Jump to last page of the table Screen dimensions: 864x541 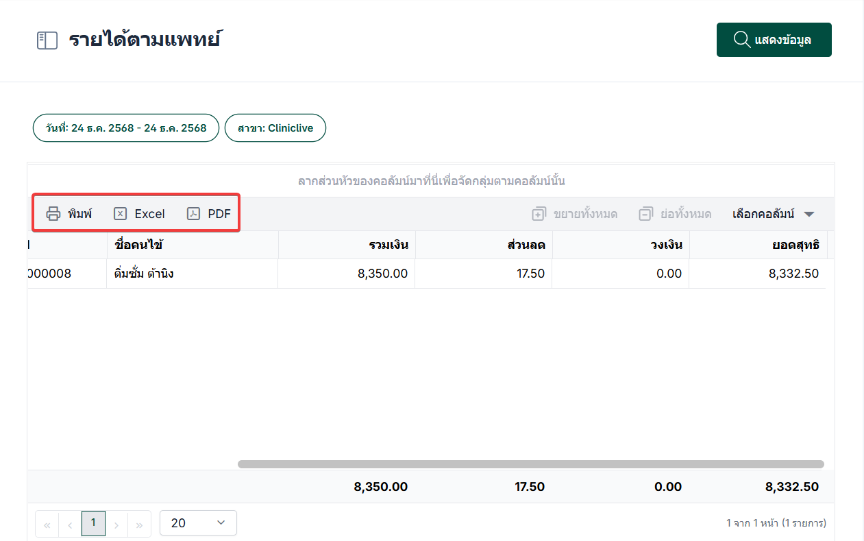click(x=139, y=525)
